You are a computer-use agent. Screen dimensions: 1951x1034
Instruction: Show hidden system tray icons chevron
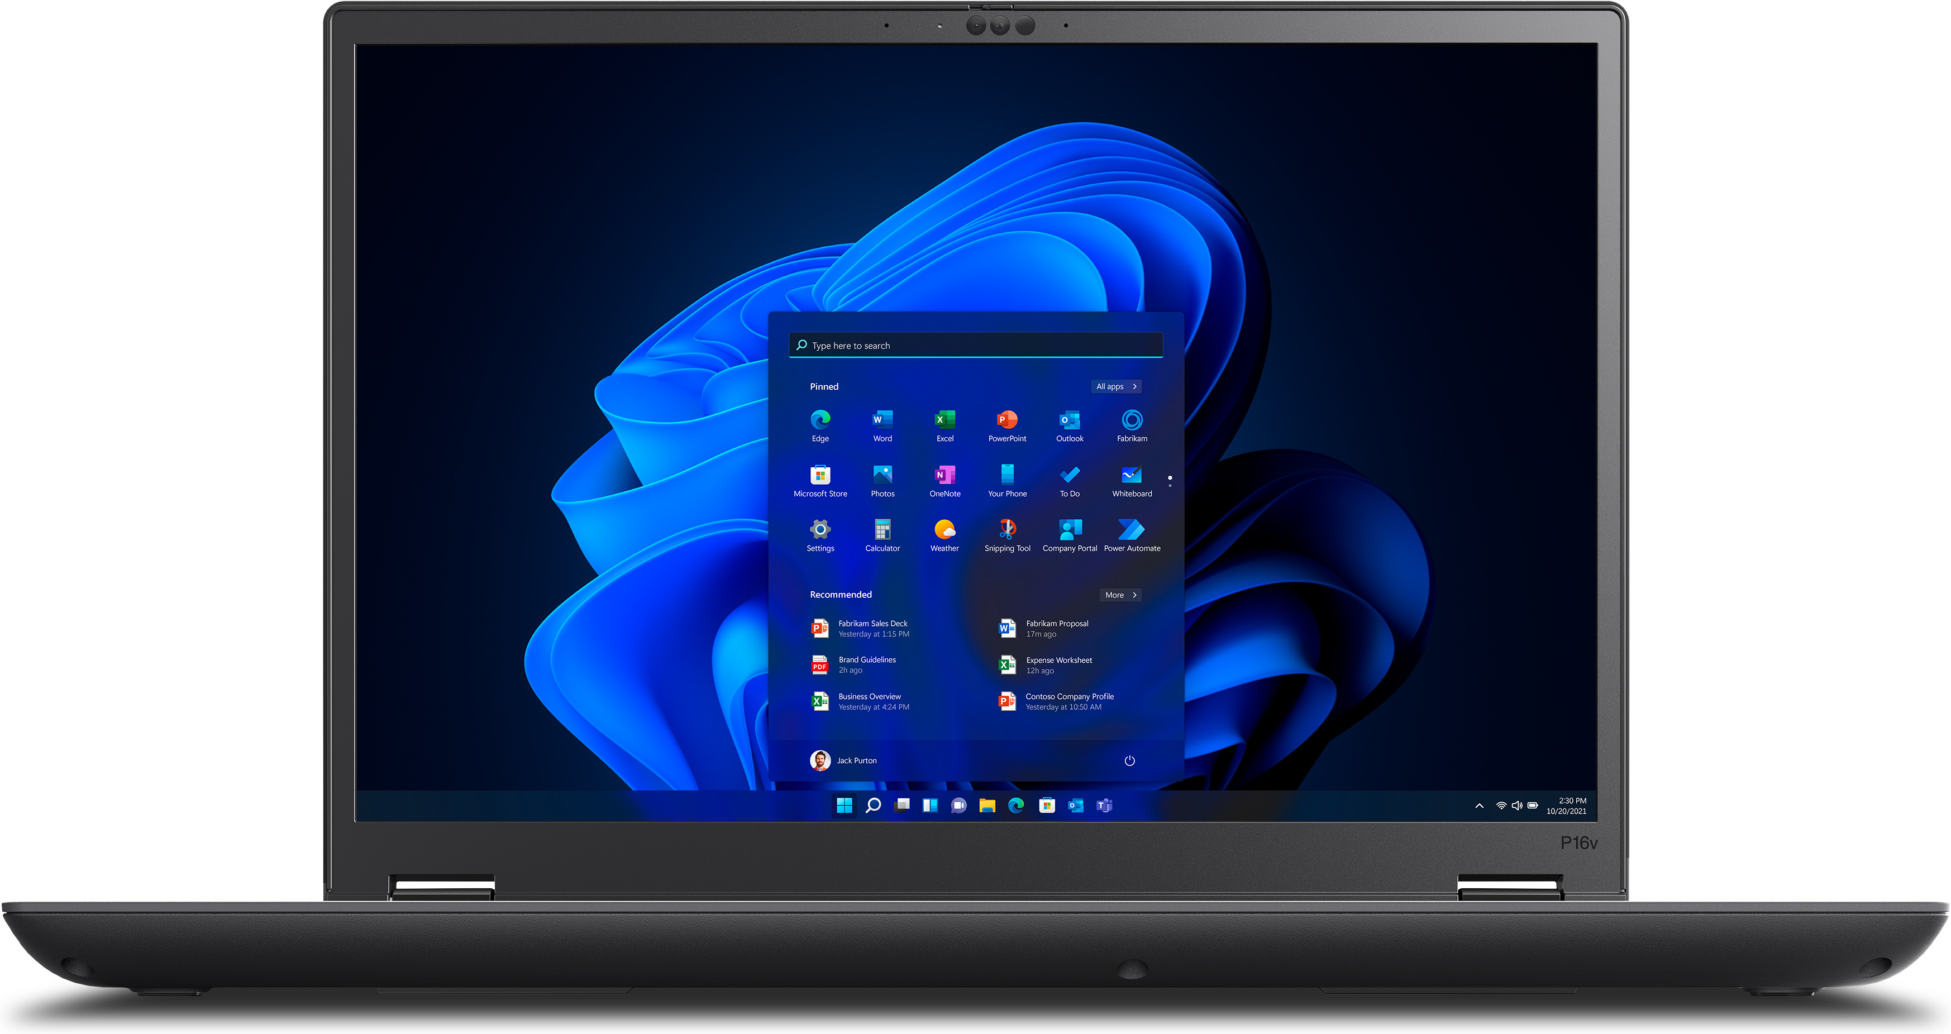coord(1479,806)
